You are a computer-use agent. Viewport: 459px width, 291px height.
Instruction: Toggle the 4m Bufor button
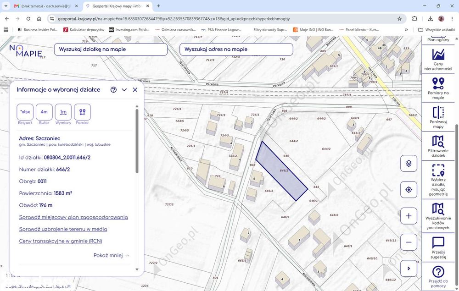click(44, 112)
